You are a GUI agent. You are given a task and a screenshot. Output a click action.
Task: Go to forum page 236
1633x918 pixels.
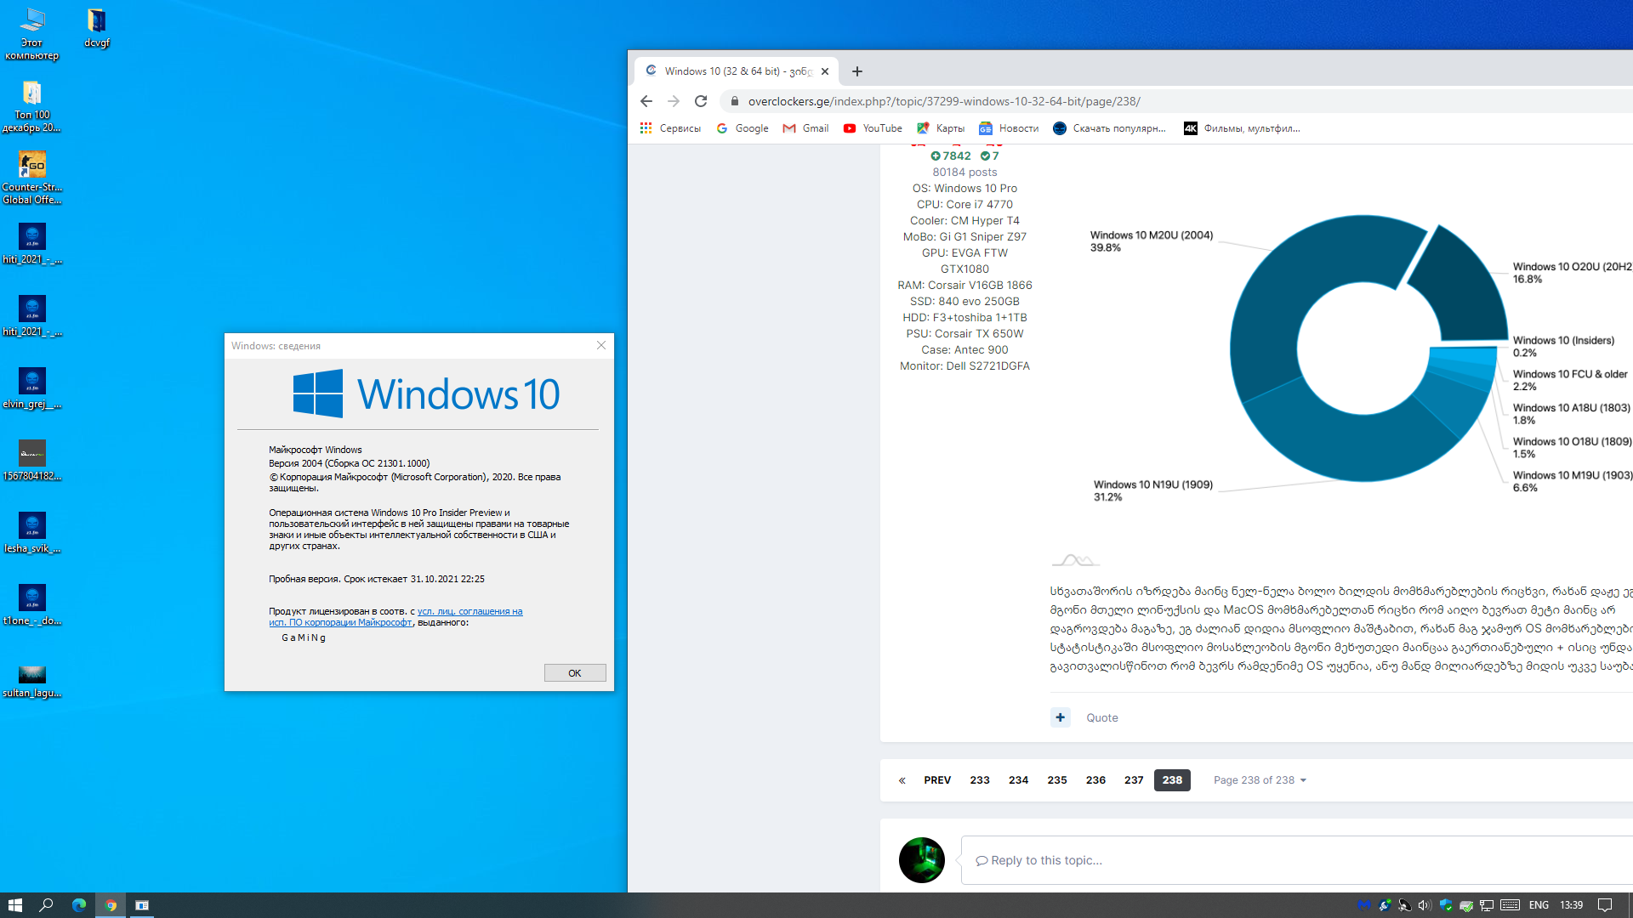tap(1095, 780)
